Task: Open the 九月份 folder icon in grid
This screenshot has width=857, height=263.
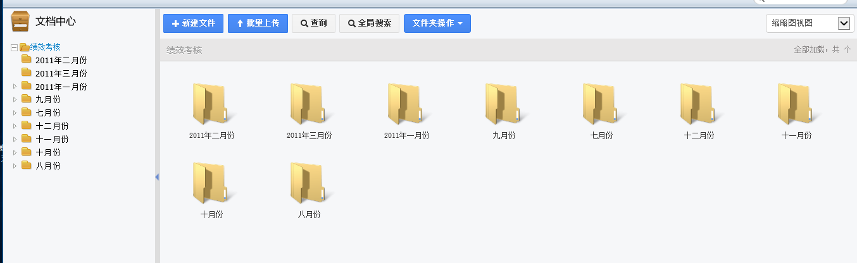Action: 504,104
